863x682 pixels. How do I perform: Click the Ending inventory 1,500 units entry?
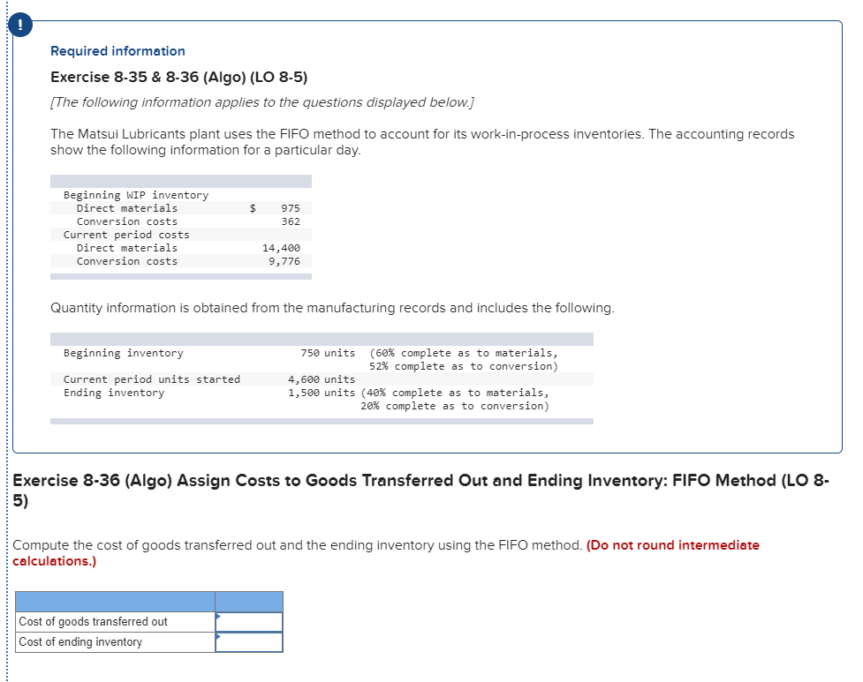coord(221,393)
